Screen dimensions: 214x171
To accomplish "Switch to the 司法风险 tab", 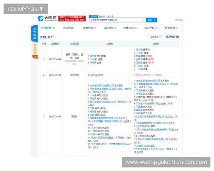I will pos(69,28).
